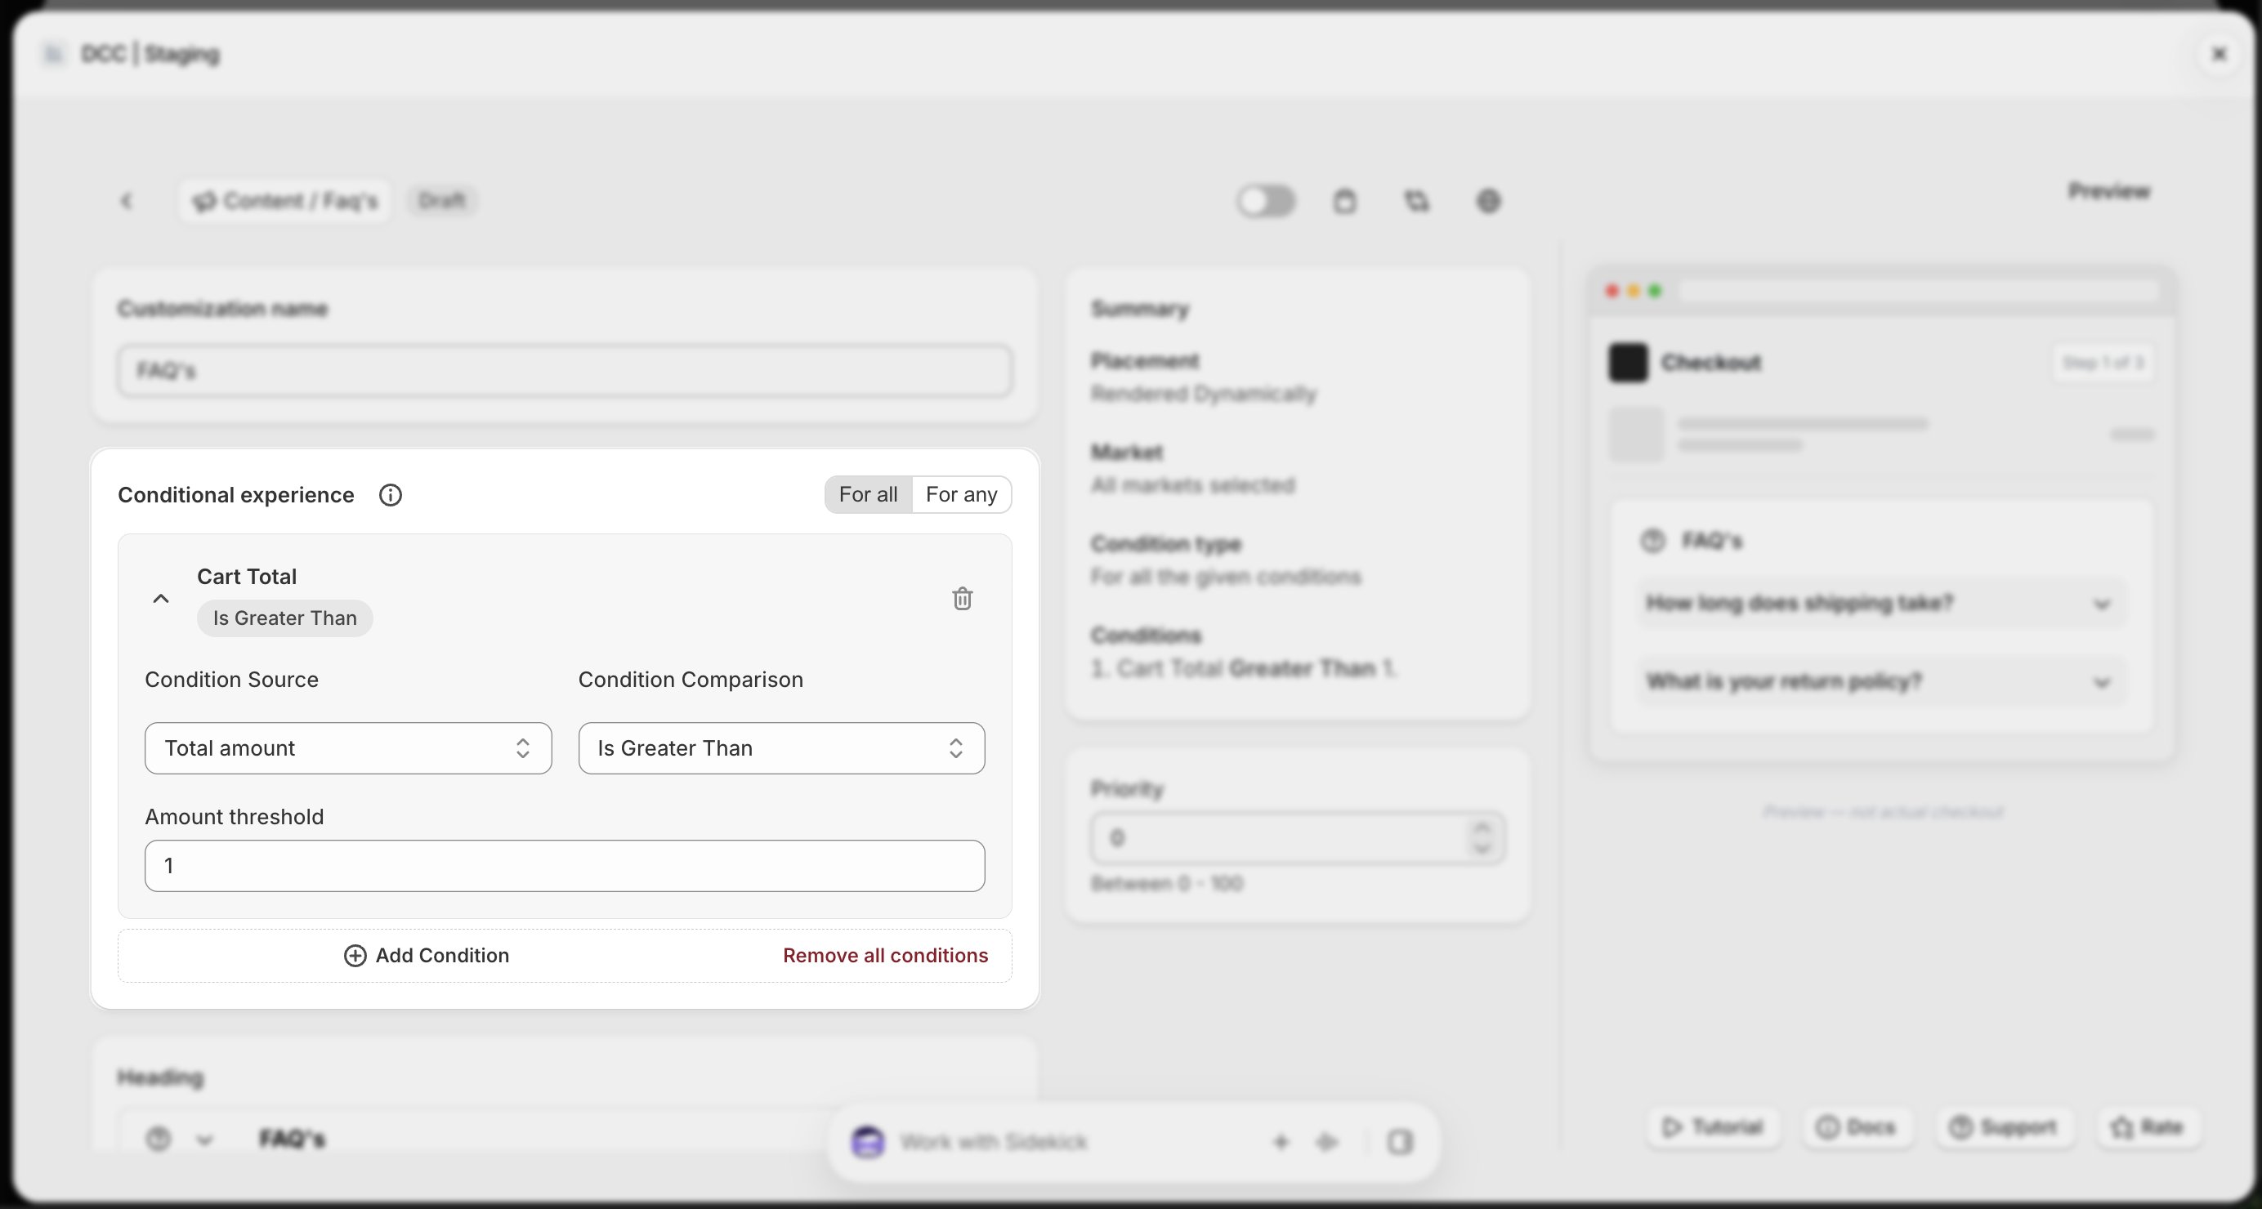Click the Priority stepper arrows
Image resolution: width=2262 pixels, height=1209 pixels.
(x=1482, y=838)
